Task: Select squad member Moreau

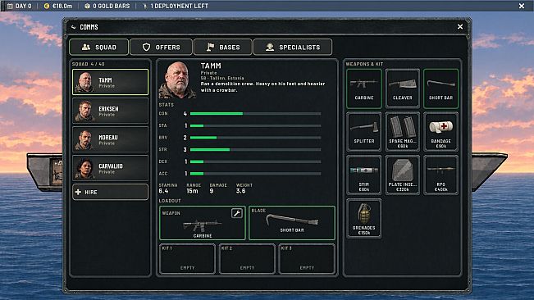Action: (x=111, y=139)
